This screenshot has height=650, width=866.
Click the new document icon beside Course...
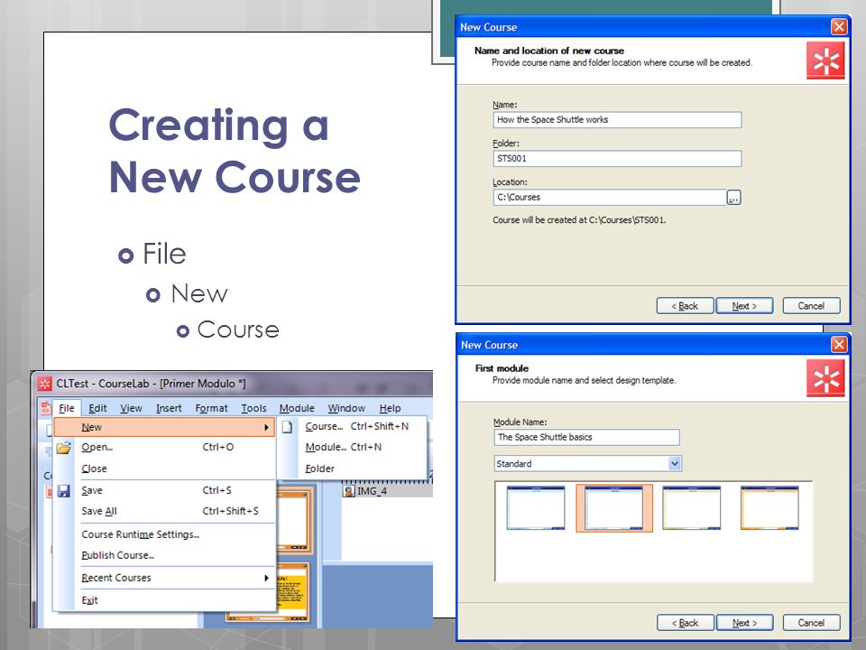[287, 427]
